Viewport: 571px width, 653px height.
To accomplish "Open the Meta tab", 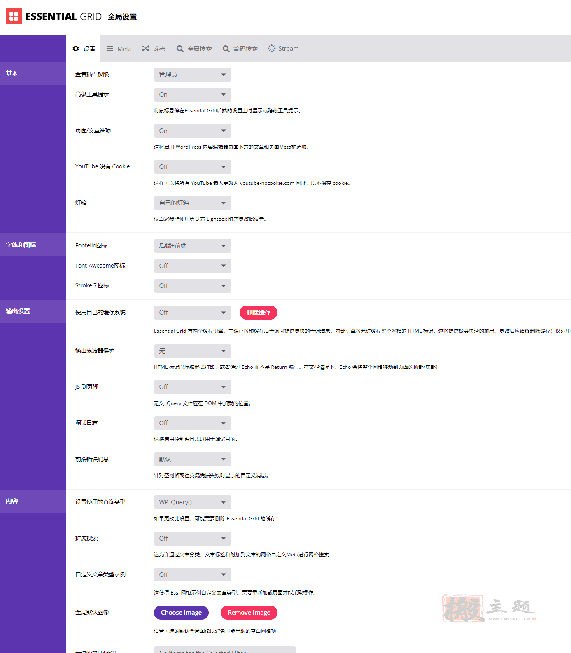I will (x=119, y=49).
